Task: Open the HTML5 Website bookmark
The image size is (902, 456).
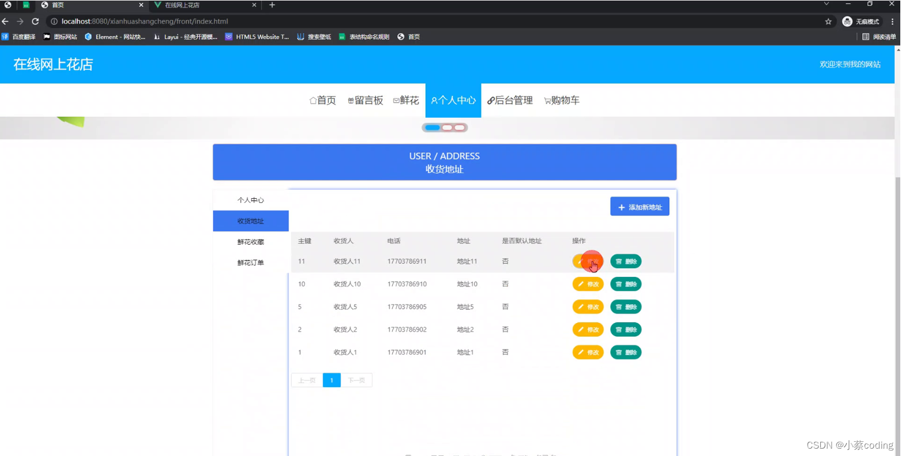Action: [257, 37]
